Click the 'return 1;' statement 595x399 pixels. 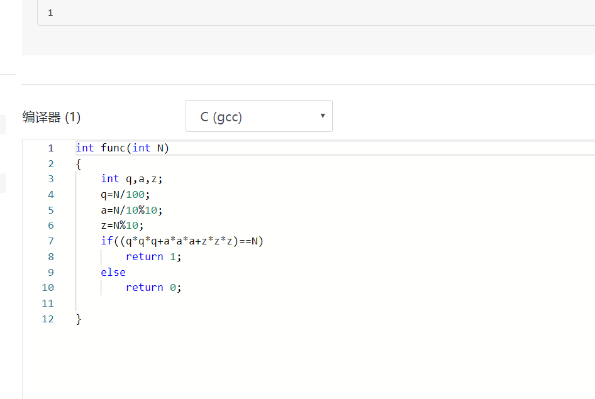(x=153, y=256)
